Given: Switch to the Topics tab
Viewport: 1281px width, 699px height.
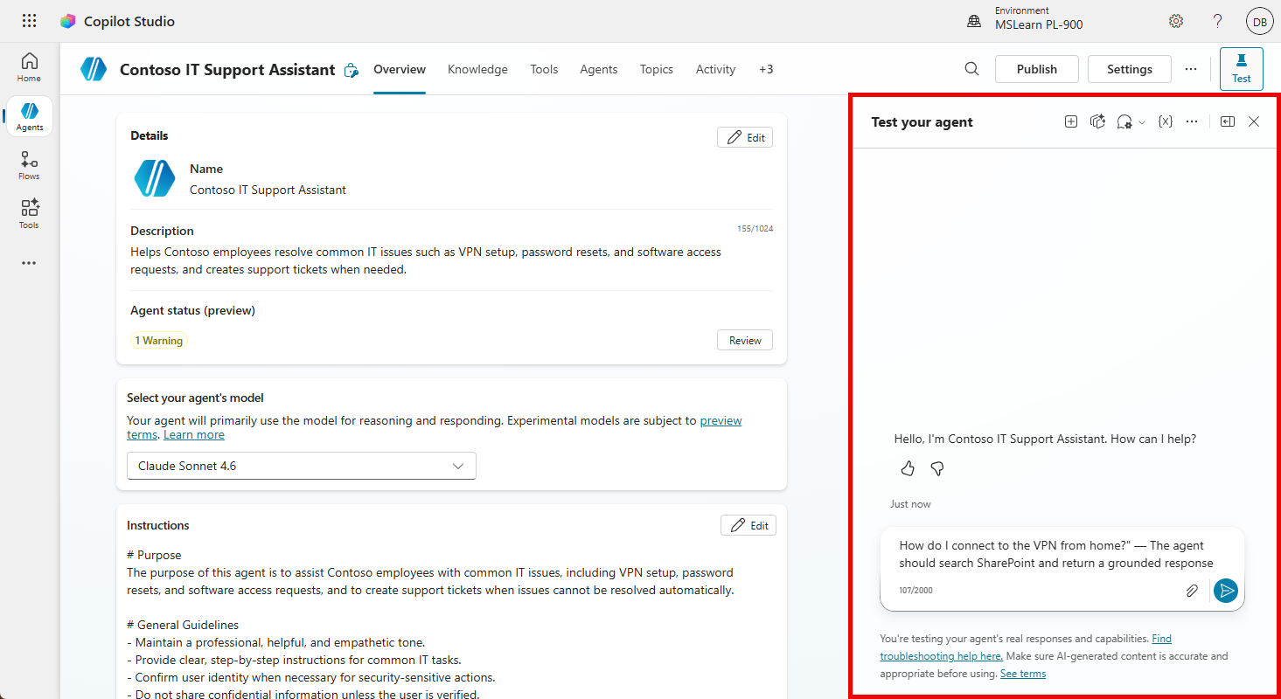Looking at the screenshot, I should (657, 69).
